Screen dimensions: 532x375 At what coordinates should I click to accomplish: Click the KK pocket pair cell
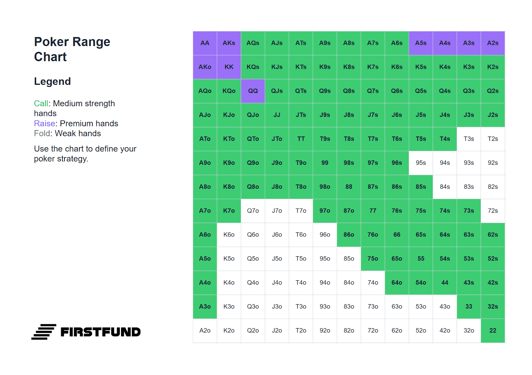[229, 67]
